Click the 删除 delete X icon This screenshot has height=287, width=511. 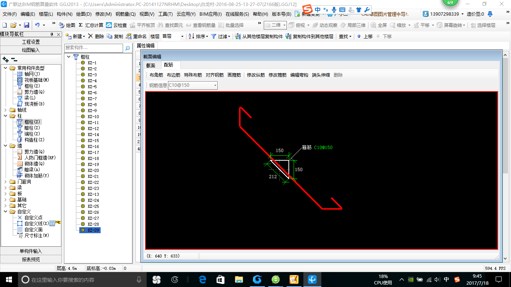(91, 36)
